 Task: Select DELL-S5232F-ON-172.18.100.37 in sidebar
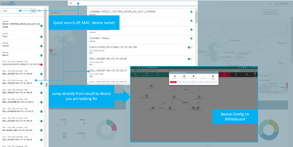click(22, 82)
